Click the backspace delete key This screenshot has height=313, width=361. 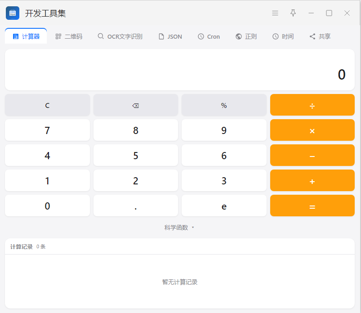(x=136, y=105)
